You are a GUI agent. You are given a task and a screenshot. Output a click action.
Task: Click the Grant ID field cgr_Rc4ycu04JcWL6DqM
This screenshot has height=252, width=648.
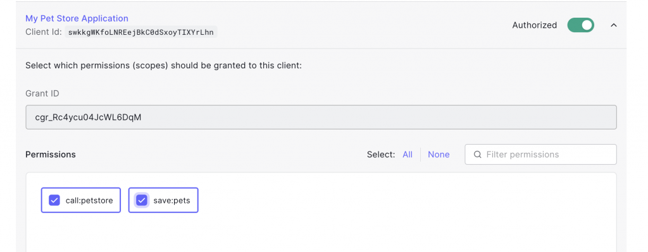[321, 117]
